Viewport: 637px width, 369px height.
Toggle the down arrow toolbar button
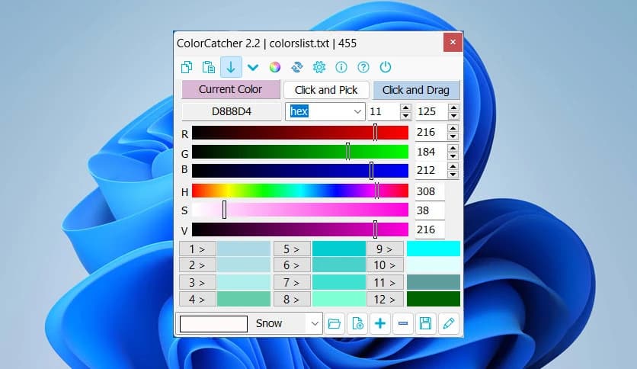coord(231,67)
